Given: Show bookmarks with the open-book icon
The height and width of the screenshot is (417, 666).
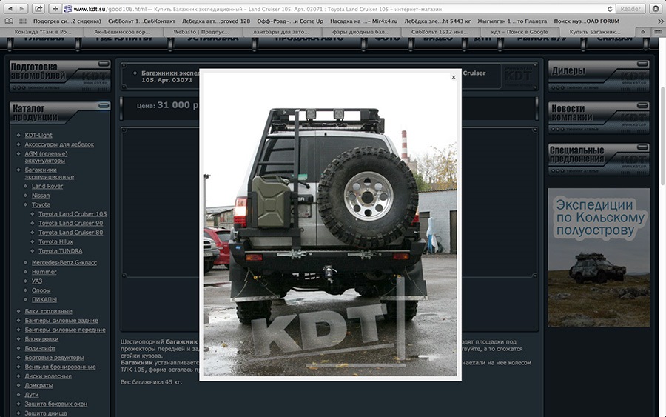Looking at the screenshot, I should (9, 21).
